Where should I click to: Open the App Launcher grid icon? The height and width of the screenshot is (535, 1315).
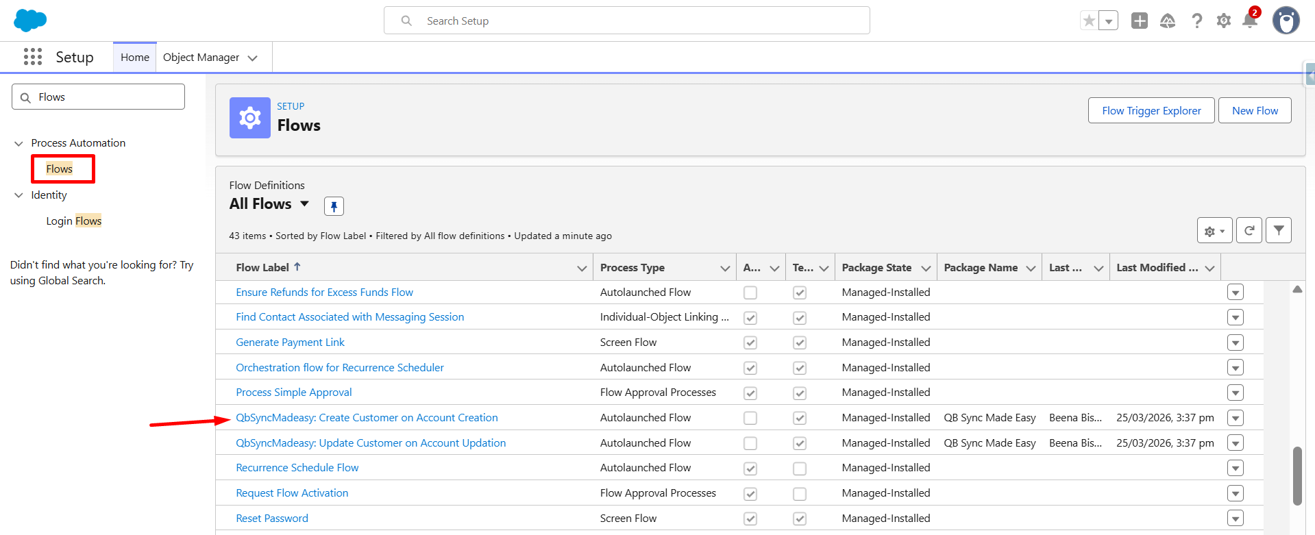tap(33, 57)
